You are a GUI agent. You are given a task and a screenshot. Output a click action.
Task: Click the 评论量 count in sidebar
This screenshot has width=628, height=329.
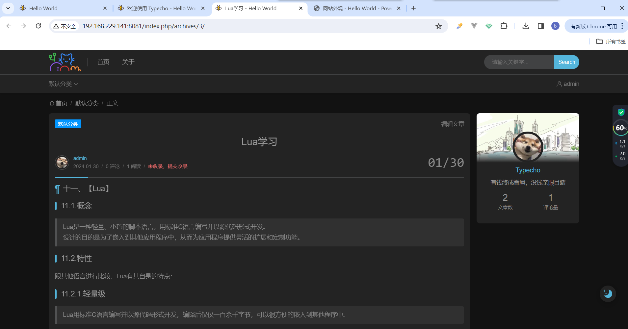pos(550,201)
